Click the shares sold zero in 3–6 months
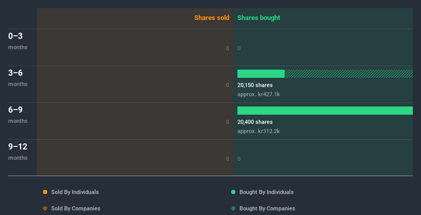This screenshot has height=215, width=421. (x=228, y=85)
